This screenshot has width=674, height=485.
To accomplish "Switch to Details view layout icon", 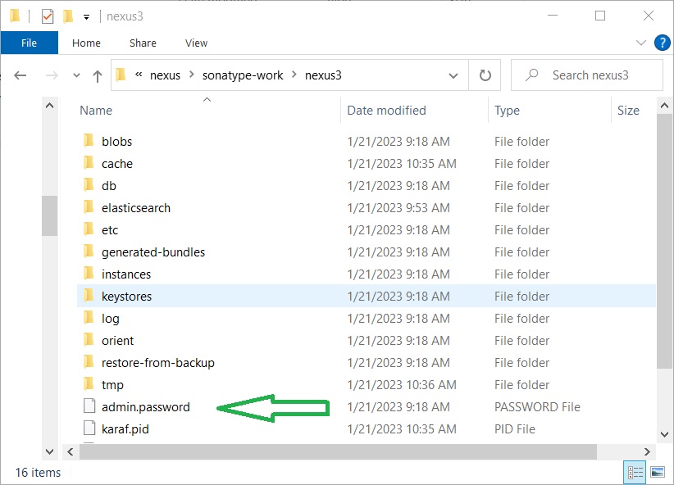I will (635, 472).
